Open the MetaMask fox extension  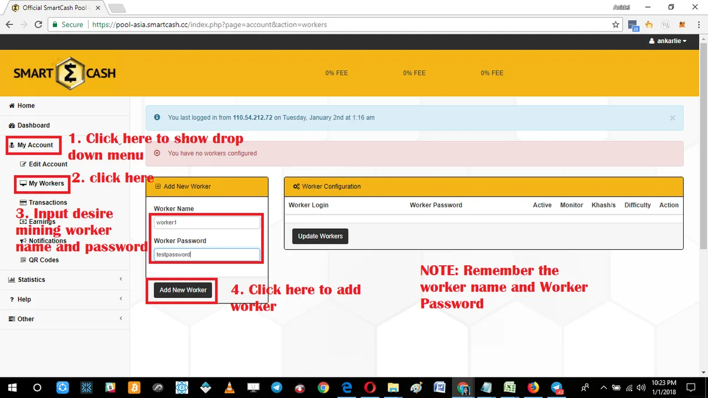coord(682,24)
